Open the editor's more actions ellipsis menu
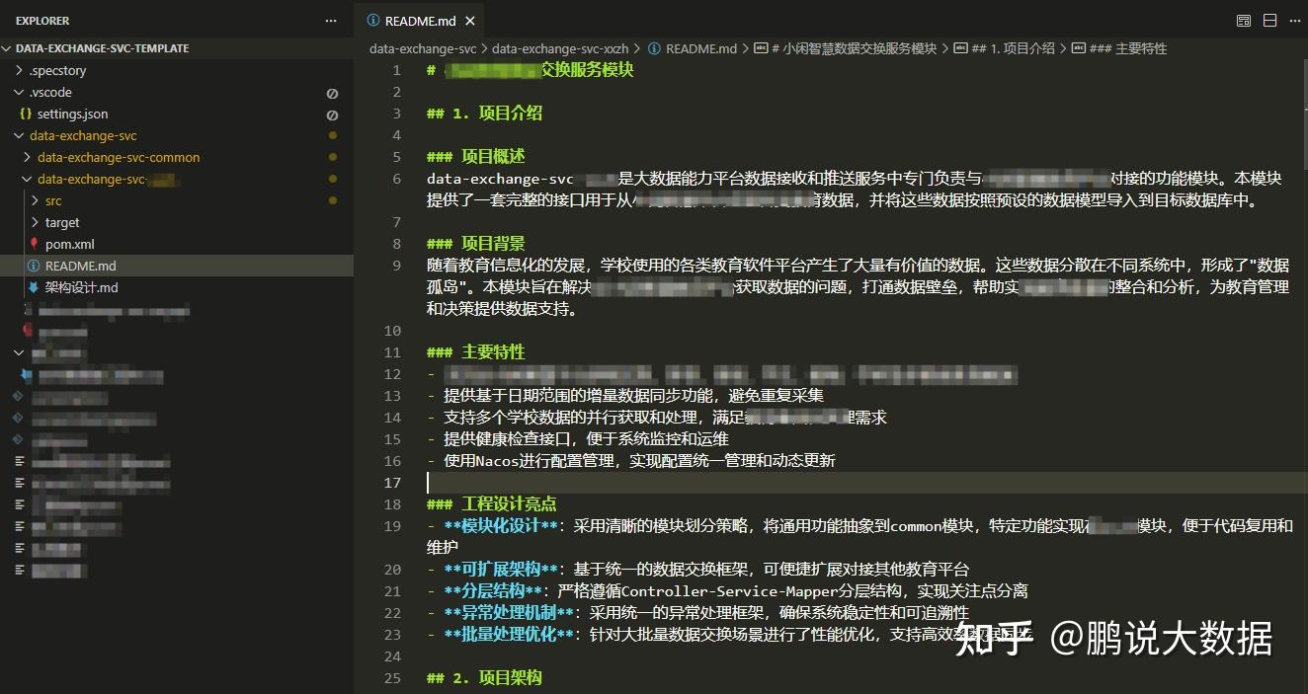Screen dimensions: 1308x694 [x=1295, y=20]
